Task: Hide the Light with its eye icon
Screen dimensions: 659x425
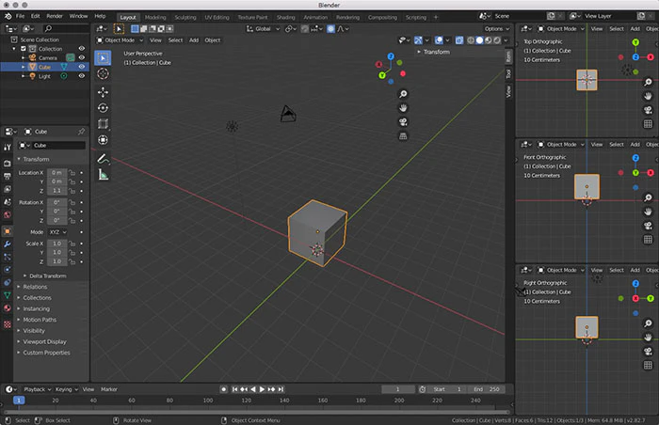Action: (82, 76)
